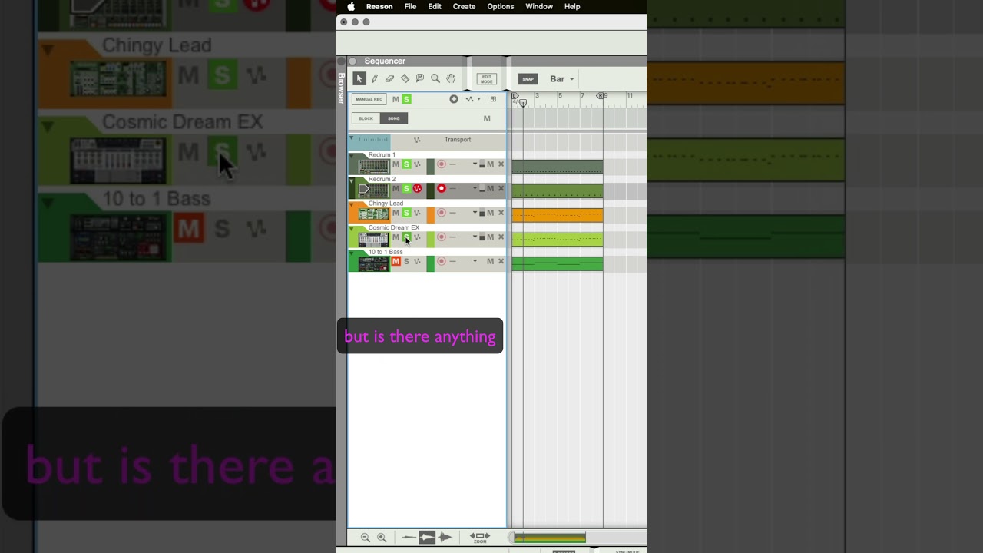
Task: Delete lane on Cosmic Dream EX track
Action: click(x=501, y=237)
